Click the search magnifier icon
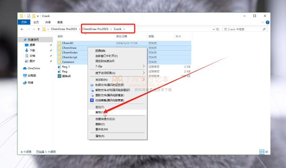The width and height of the screenshot is (286, 168). tap(264, 29)
